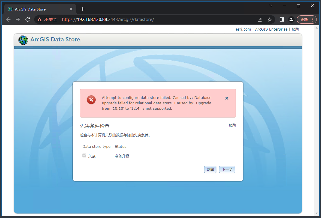Open a new browser tab
321x218 pixels.
(83, 9)
